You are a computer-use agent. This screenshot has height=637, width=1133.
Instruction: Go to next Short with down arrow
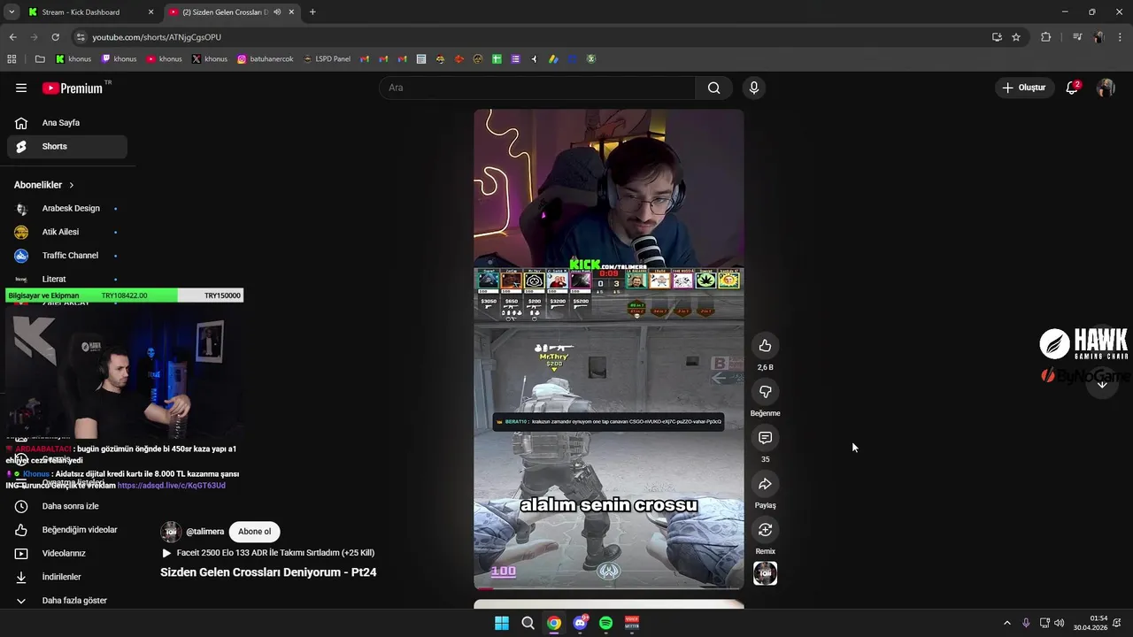(x=1102, y=384)
